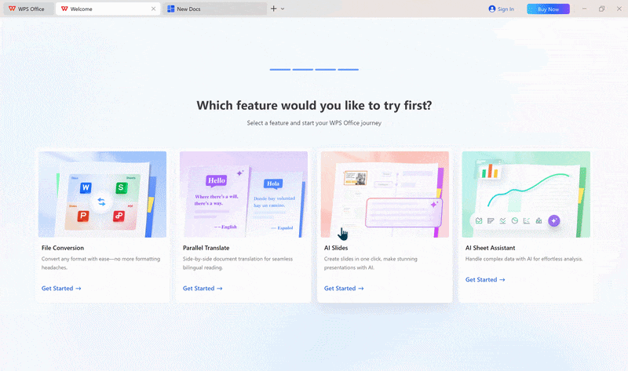The image size is (628, 371).
Task: Expand the new tab dropdown arrow
Action: (283, 9)
